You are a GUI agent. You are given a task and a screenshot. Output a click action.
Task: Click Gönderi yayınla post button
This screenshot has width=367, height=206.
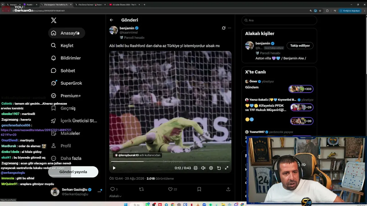coord(73,172)
